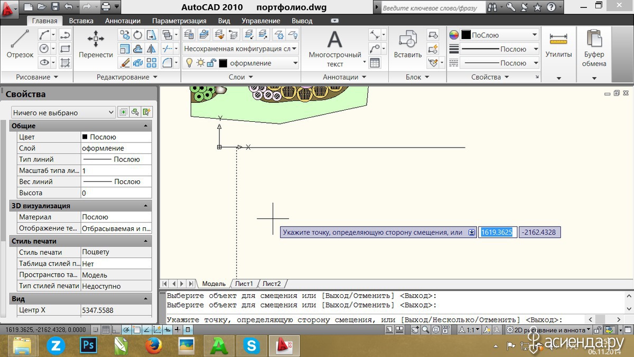Click the Help question mark icon
Viewport: 634px width, 357px height.
pos(551,7)
